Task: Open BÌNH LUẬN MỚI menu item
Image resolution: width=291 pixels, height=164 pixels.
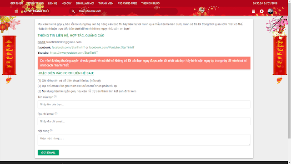Action: tap(85, 3)
